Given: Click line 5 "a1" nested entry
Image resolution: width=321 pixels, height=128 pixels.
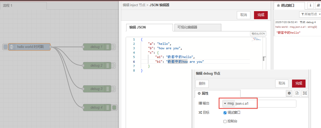Looking at the screenshot, I should click(x=175, y=57).
